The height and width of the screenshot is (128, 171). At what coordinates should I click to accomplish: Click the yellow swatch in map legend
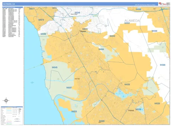[x=9, y=108]
